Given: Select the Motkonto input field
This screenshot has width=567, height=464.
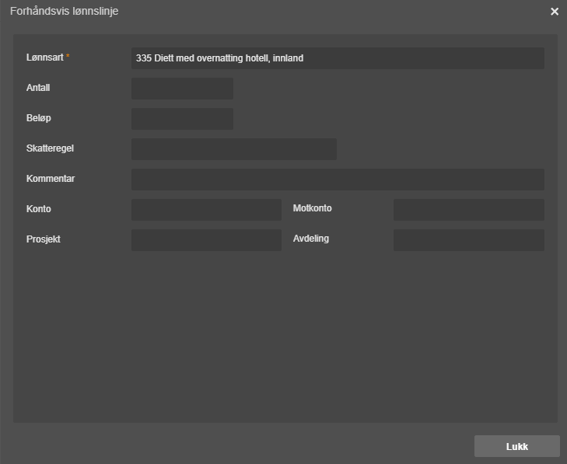Looking at the screenshot, I should (x=469, y=210).
